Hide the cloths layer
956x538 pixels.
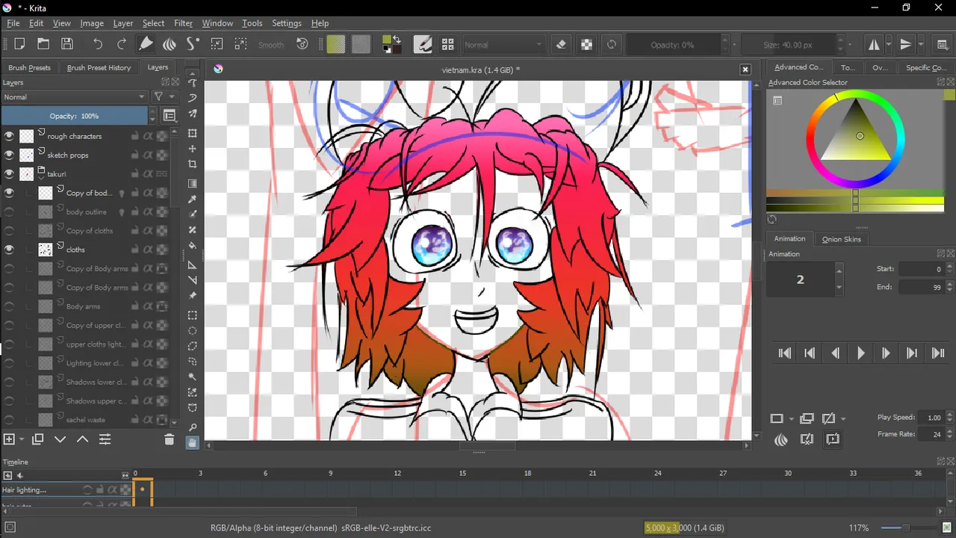pos(9,250)
